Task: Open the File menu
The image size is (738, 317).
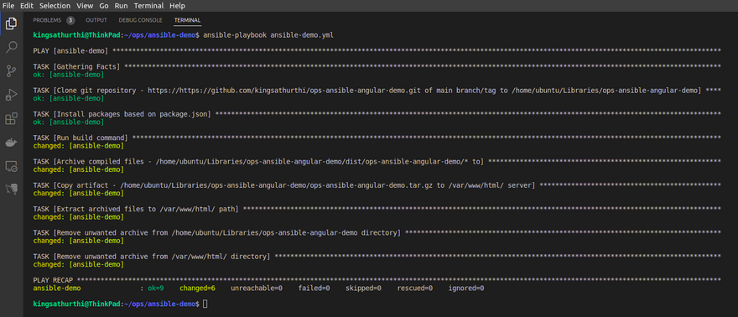Action: 9,6
